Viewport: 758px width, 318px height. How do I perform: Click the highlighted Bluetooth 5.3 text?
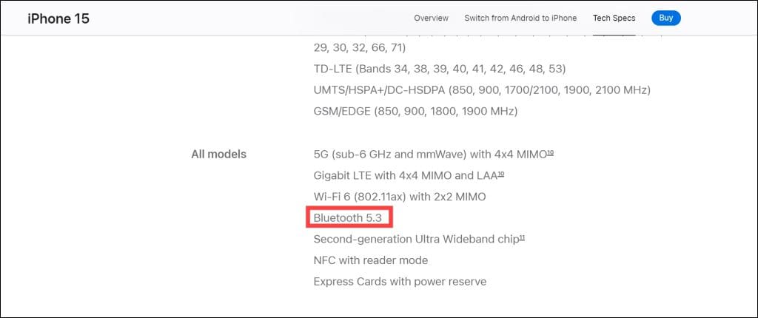tap(347, 218)
